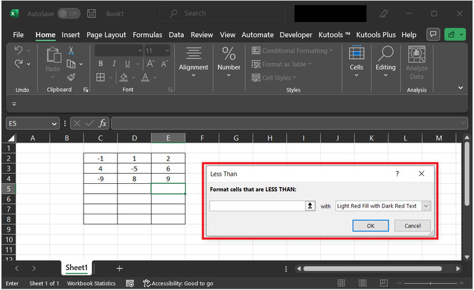Click the Copy icon
The width and height of the screenshot is (474, 290).
pyautogui.click(x=71, y=64)
